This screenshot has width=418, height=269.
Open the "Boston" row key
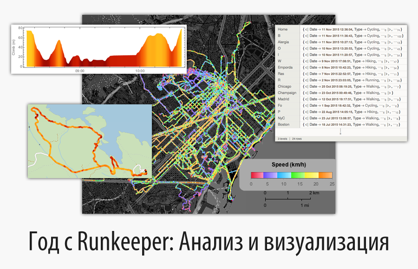click(x=283, y=124)
